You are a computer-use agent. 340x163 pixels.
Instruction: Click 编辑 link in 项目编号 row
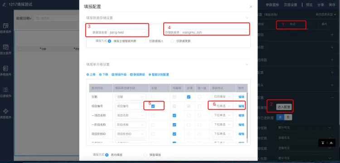tap(241, 106)
